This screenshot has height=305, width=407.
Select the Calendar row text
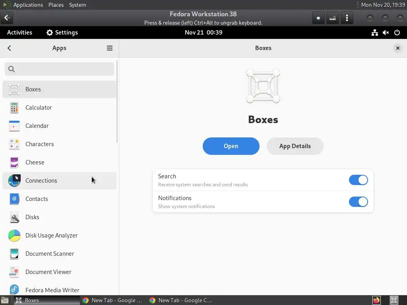(37, 126)
